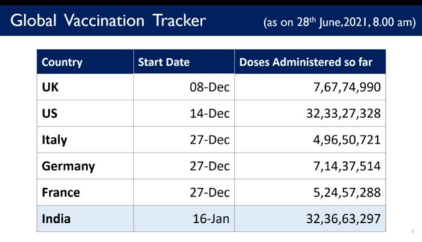Click the Doses Administered so far header
This screenshot has width=422, height=242.
pos(310,62)
